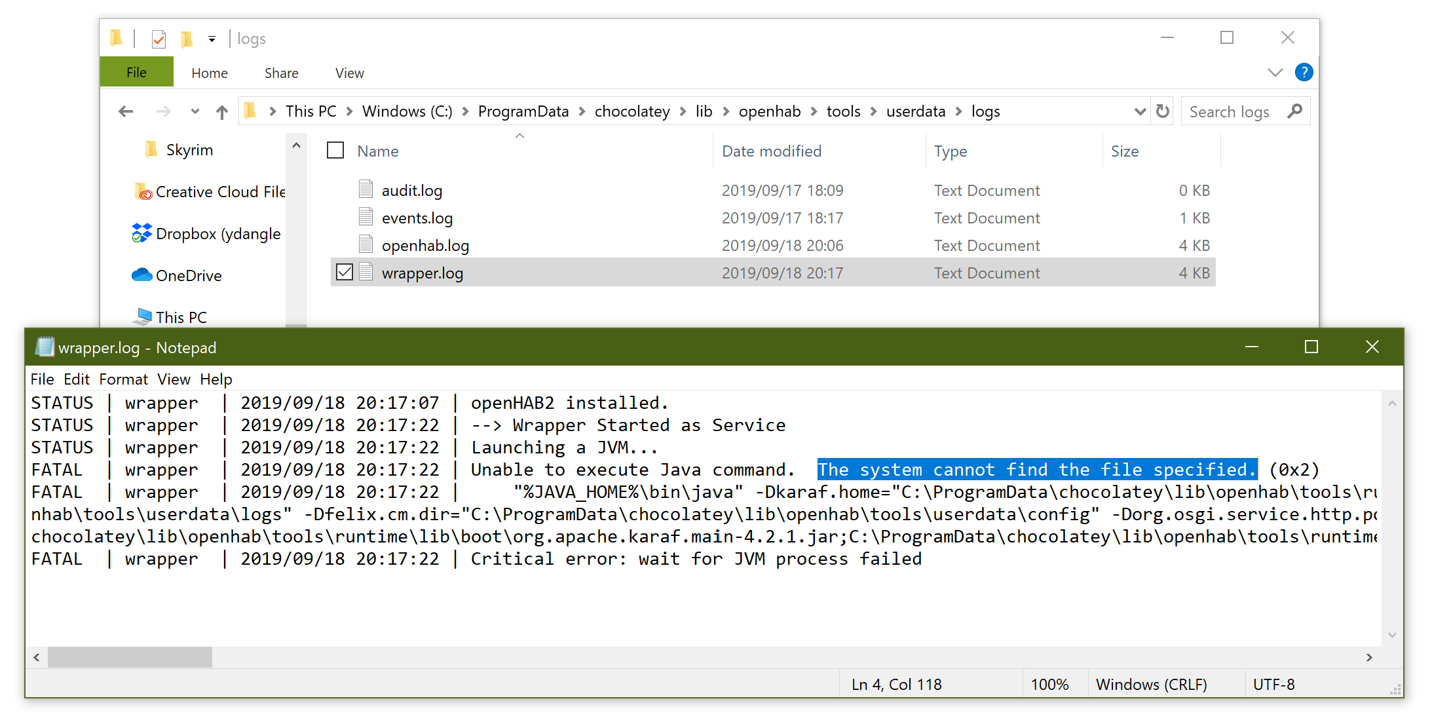Click 'Windows (CRLF)' in Notepad status bar
The width and height of the screenshot is (1432, 722).
1152,685
